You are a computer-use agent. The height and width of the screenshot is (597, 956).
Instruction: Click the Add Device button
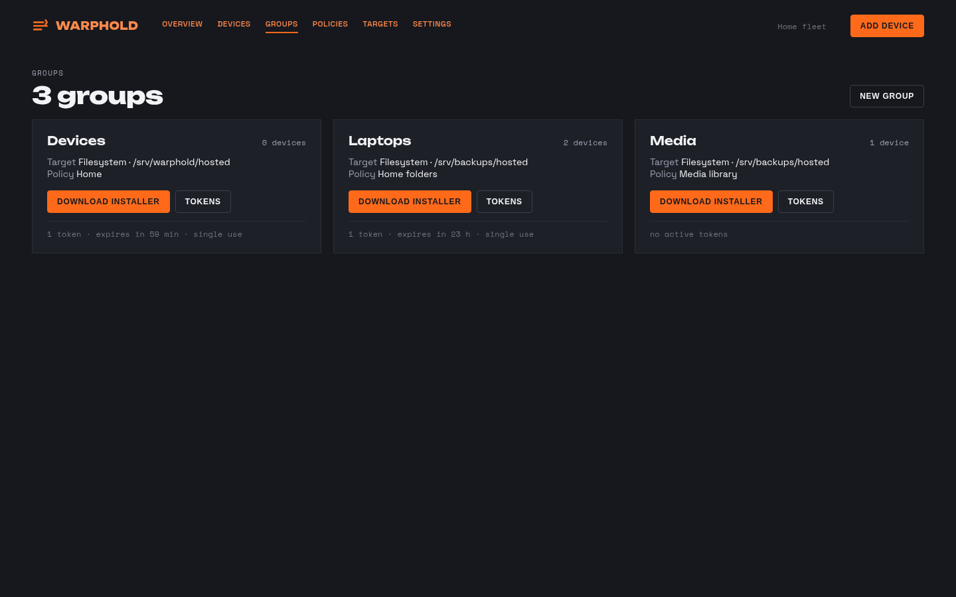(887, 26)
